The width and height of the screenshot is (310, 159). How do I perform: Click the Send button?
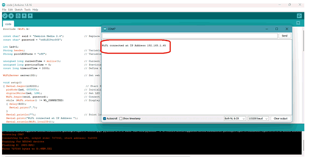pos(285,36)
